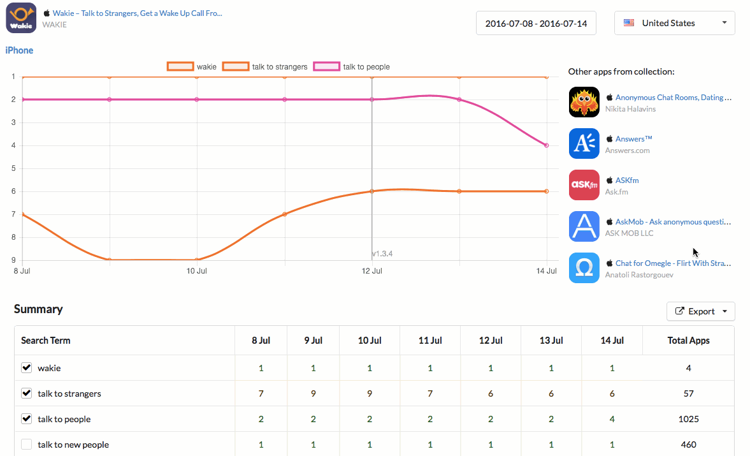
Task: Open the Wakie app title link
Action: [x=137, y=13]
